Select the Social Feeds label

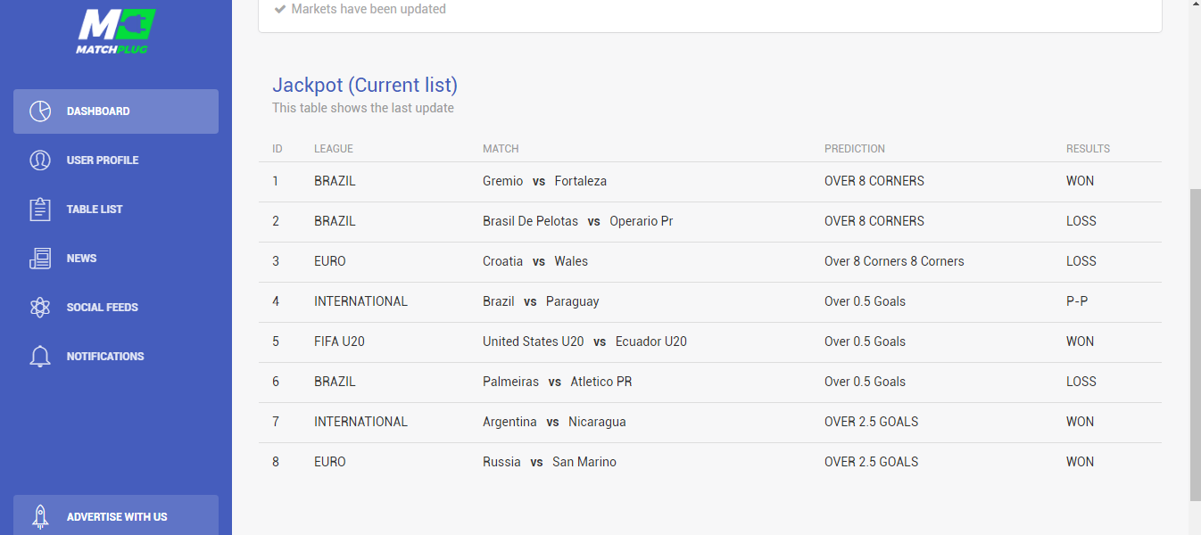point(103,308)
